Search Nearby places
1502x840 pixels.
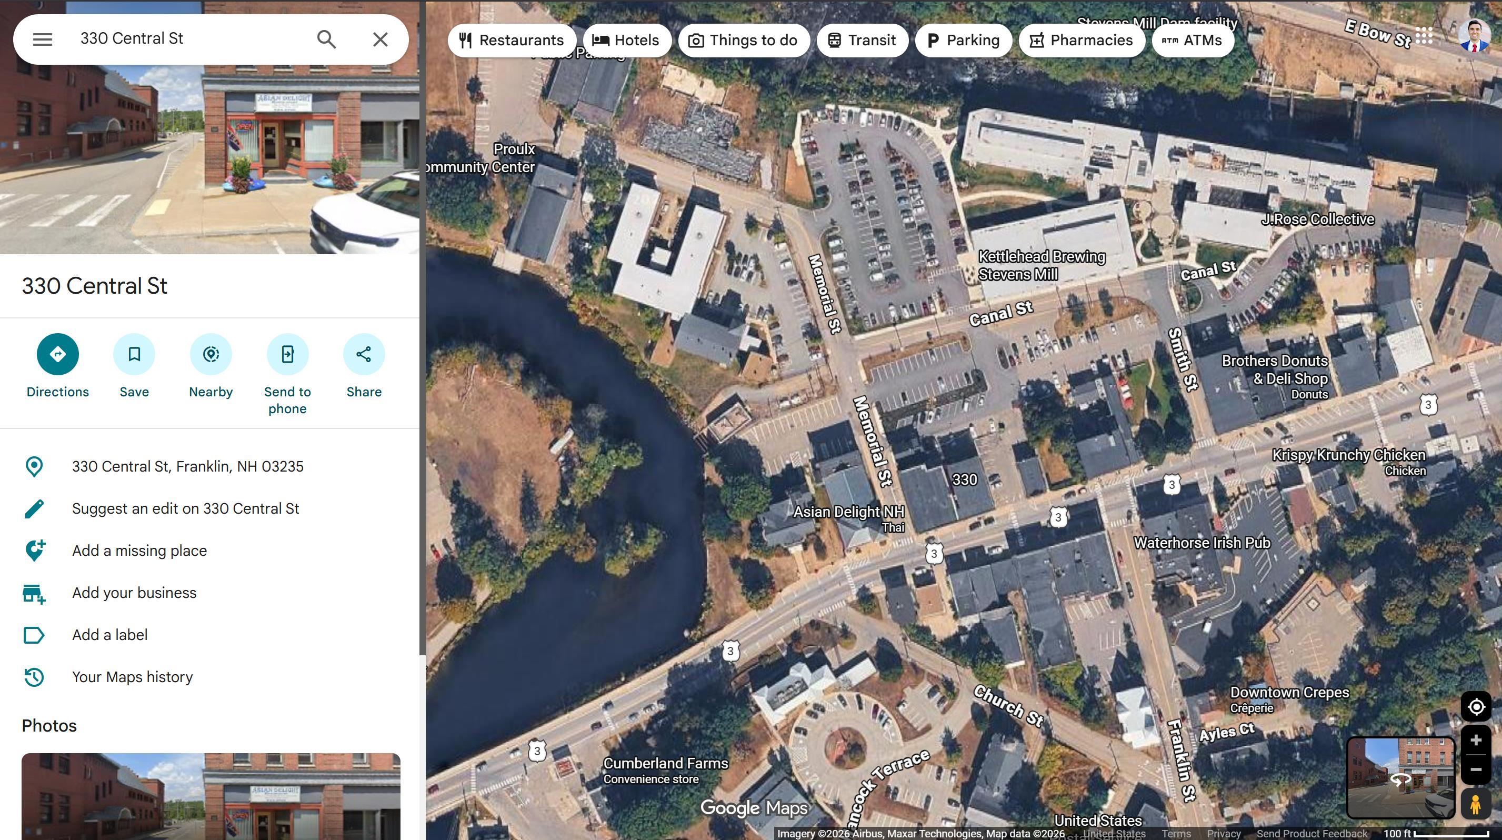pyautogui.click(x=211, y=366)
